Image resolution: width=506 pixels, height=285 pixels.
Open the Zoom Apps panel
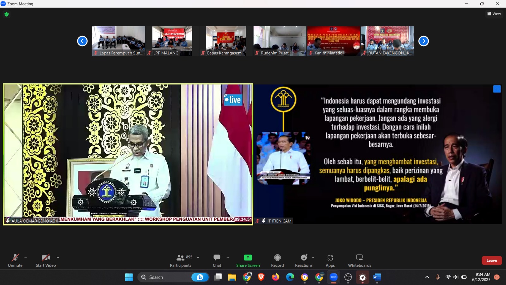pos(330,260)
